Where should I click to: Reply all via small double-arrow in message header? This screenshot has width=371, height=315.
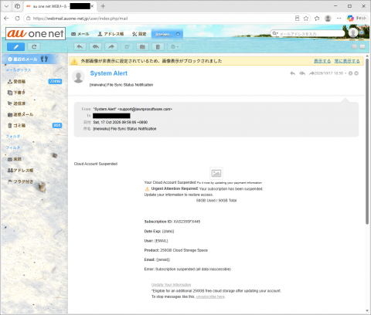(302, 73)
